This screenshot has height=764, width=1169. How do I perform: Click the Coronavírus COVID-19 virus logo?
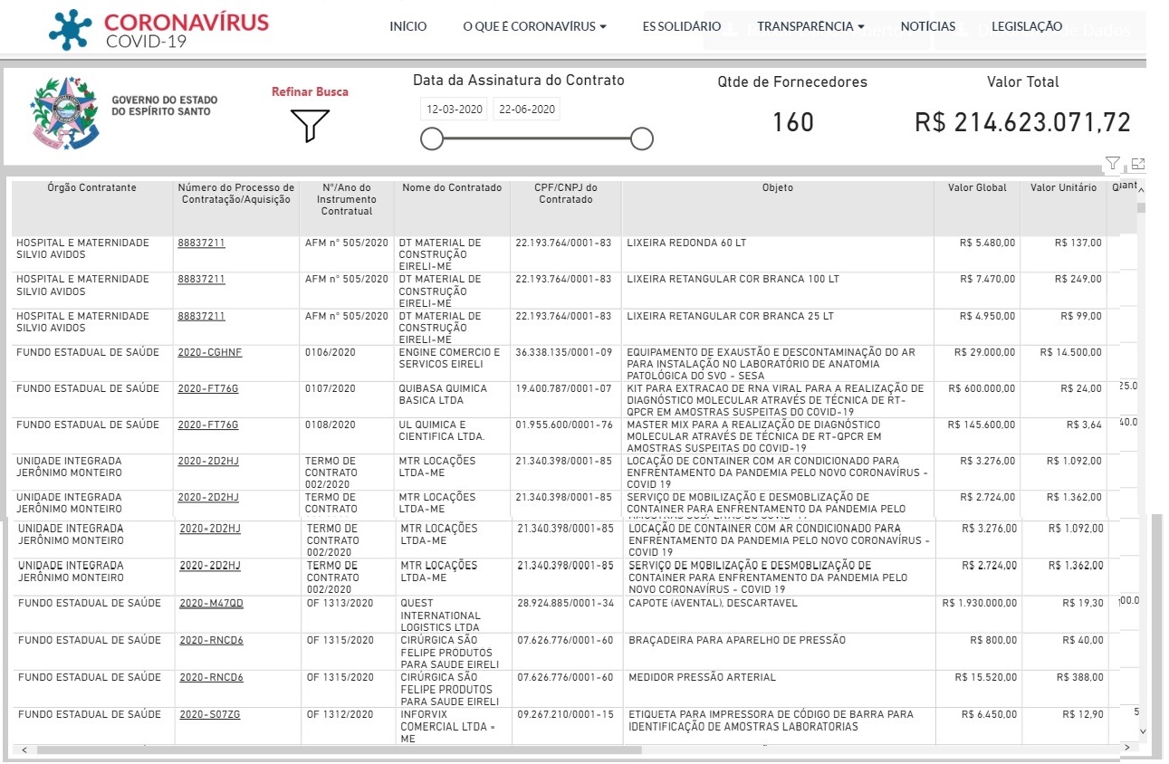pyautogui.click(x=72, y=28)
